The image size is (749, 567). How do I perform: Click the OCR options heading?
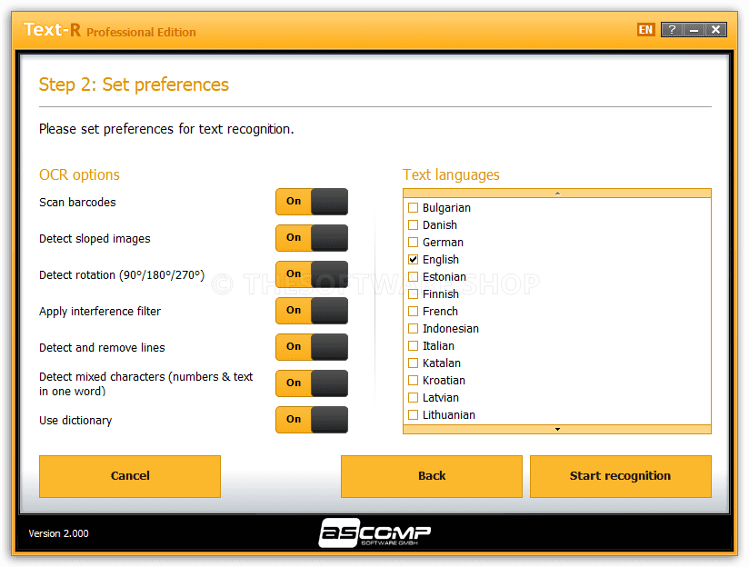click(x=79, y=174)
